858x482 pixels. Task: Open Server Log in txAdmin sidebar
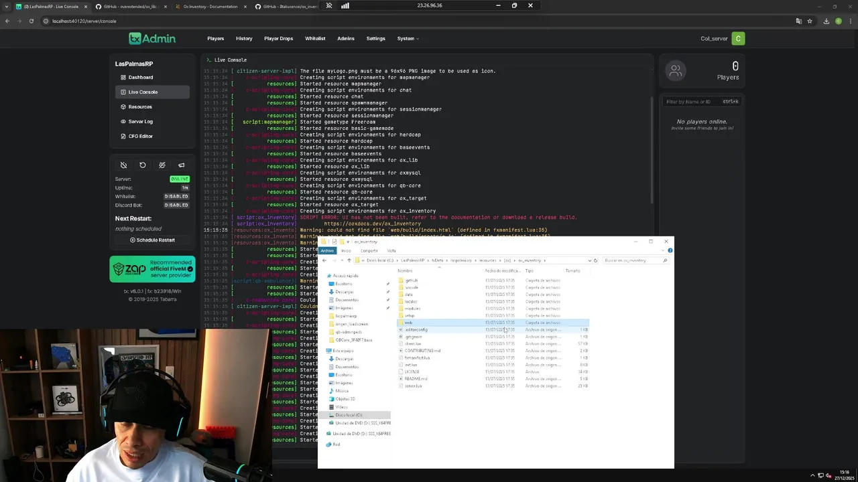(141, 121)
